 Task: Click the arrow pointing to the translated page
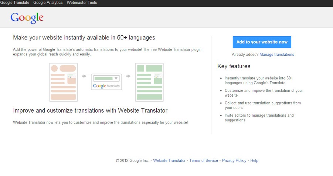point(128,76)
